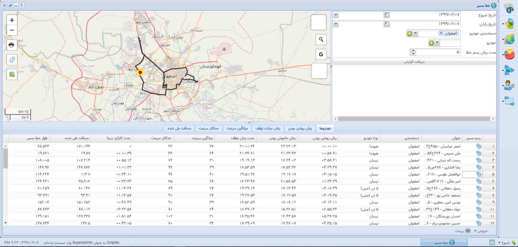Open the users group sidebar icon

click(x=509, y=24)
